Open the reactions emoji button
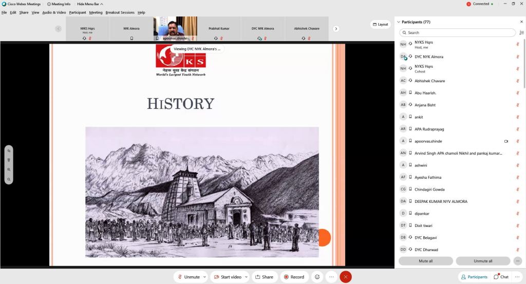 tap(317, 277)
